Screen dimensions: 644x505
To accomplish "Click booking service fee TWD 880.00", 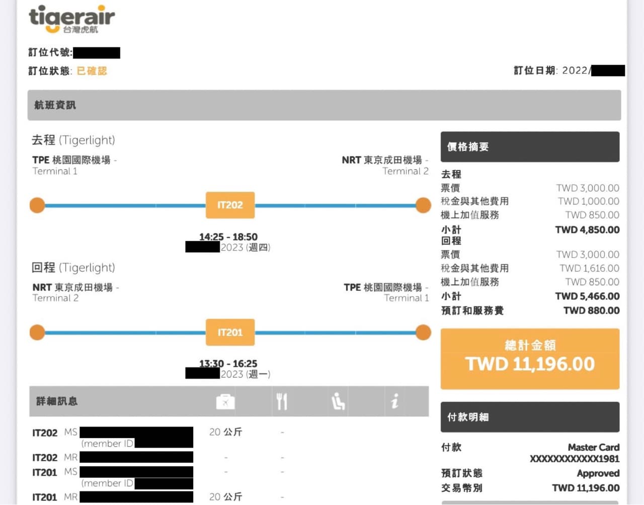I will pyautogui.click(x=592, y=311).
